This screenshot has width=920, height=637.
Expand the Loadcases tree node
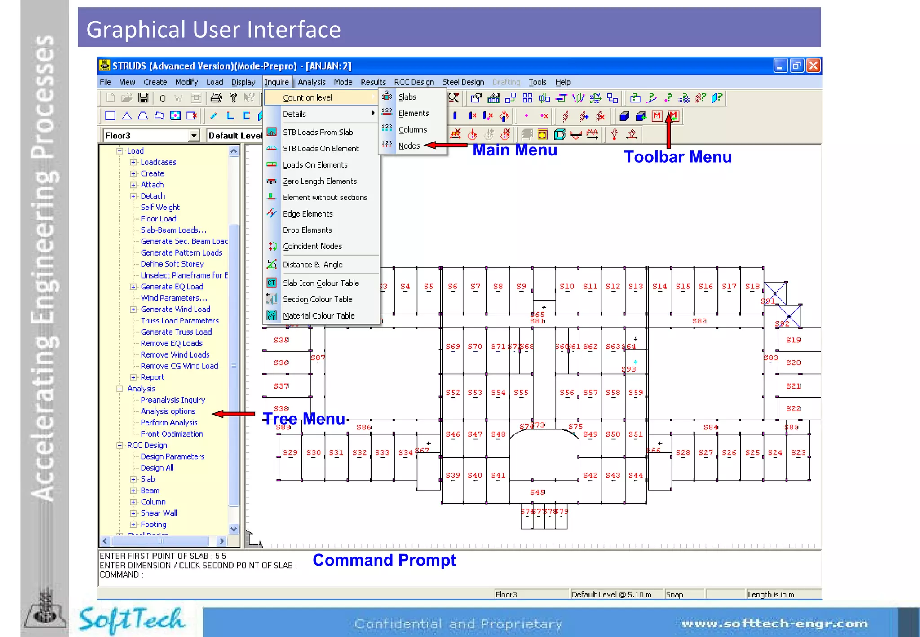click(x=133, y=162)
